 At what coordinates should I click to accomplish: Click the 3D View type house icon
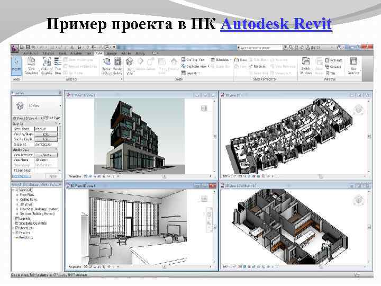click(x=20, y=106)
